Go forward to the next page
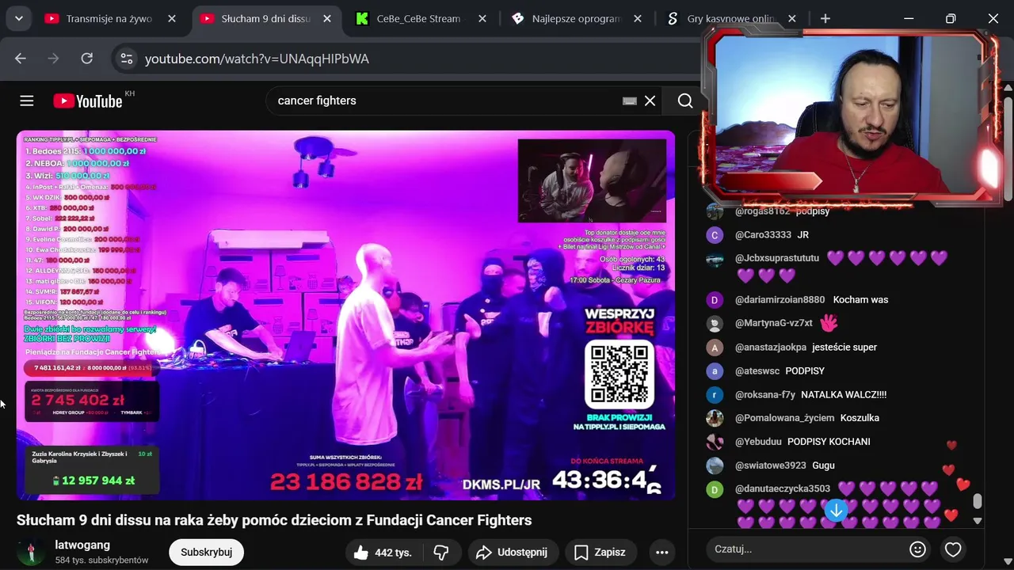The height and width of the screenshot is (570, 1014). (54, 59)
